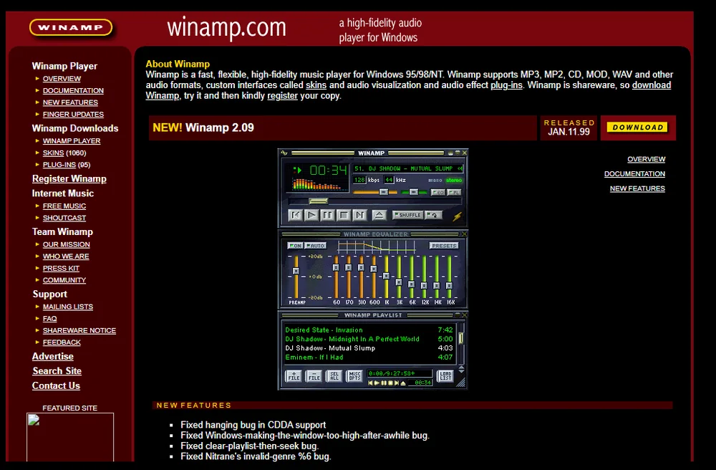Click the song seek position bar
Image resolution: width=716 pixels, height=470 pixels.
[x=375, y=201]
